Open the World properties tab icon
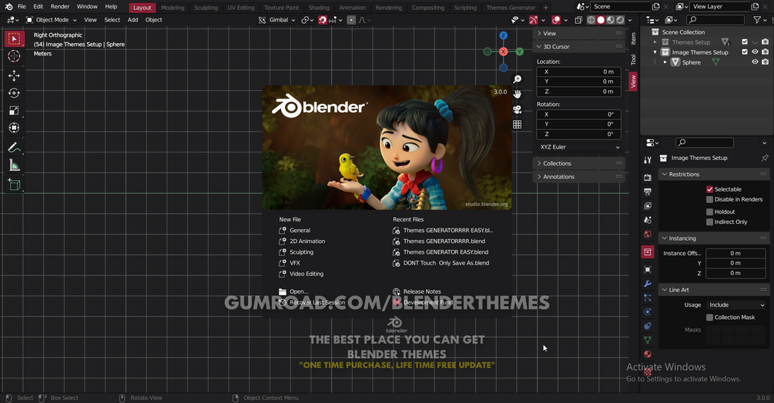The width and height of the screenshot is (774, 403). point(648,235)
